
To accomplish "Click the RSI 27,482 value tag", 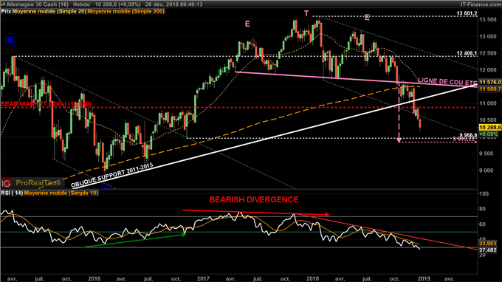I will click(487, 250).
